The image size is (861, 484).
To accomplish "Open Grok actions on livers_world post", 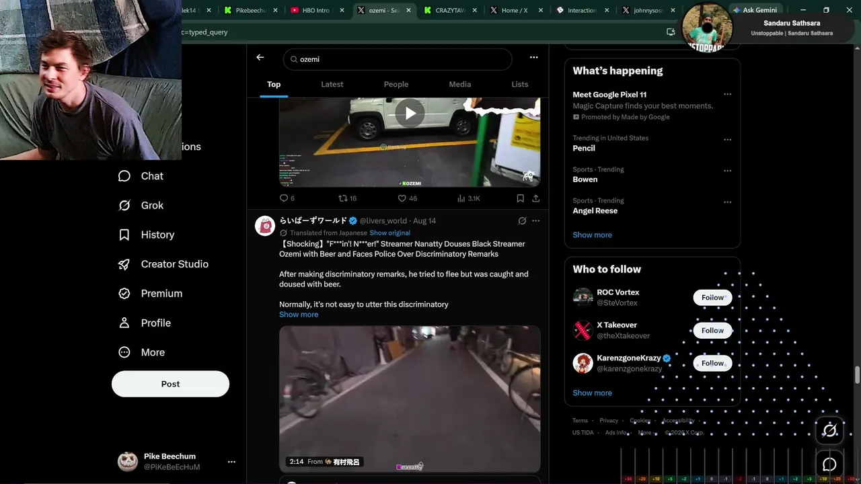I will (x=522, y=220).
